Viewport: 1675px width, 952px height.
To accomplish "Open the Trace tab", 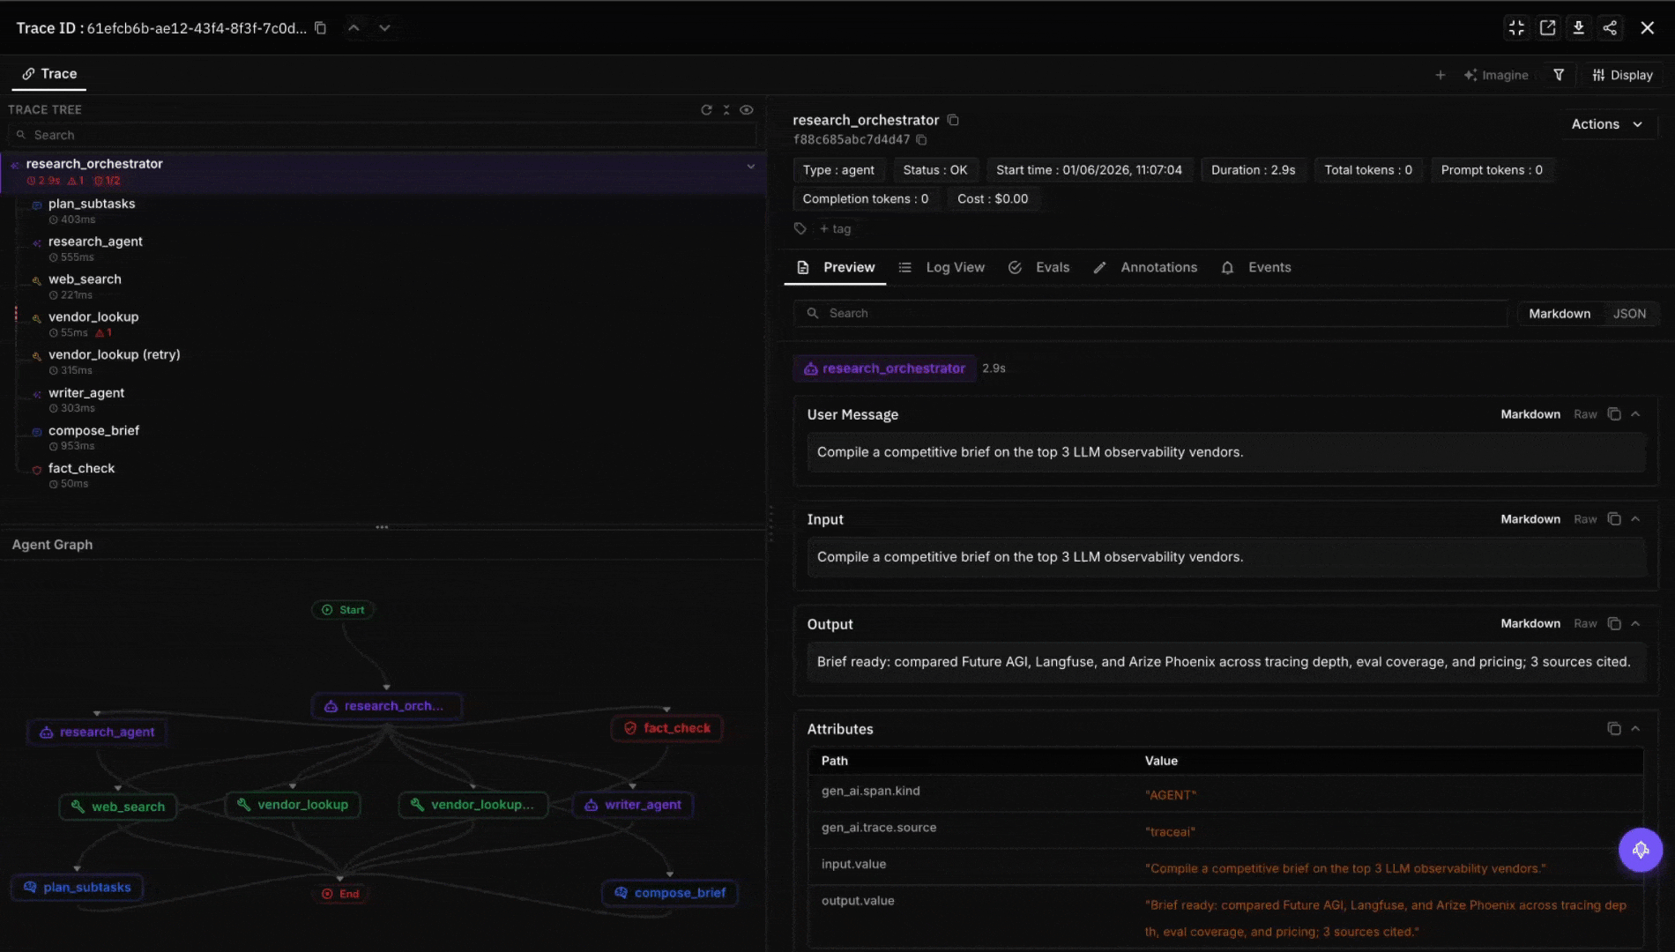I will [49, 74].
